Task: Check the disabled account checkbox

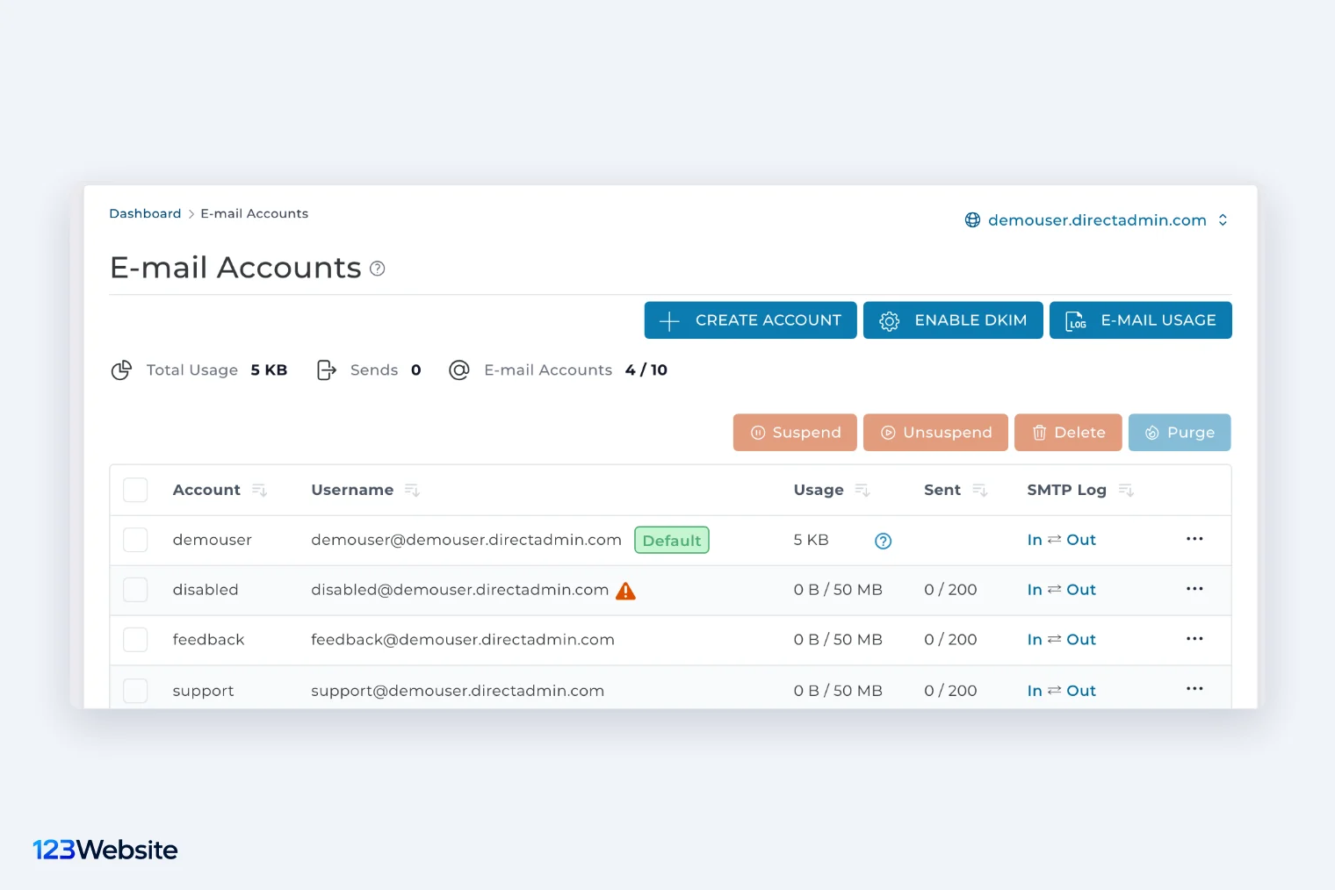Action: tap(135, 590)
